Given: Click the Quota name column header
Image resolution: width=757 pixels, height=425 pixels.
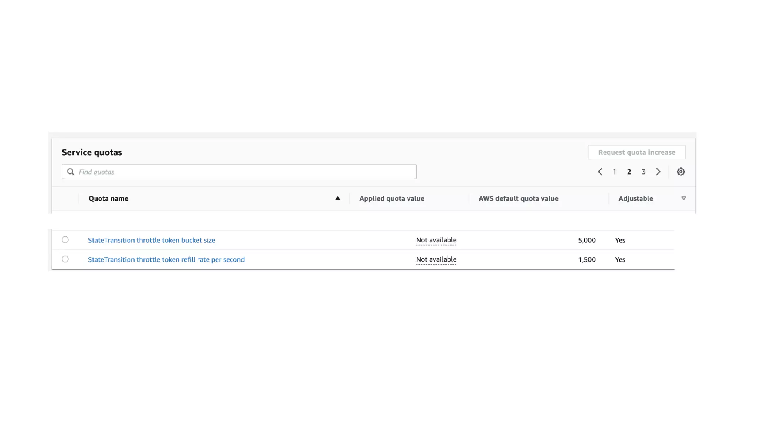Looking at the screenshot, I should tap(108, 198).
